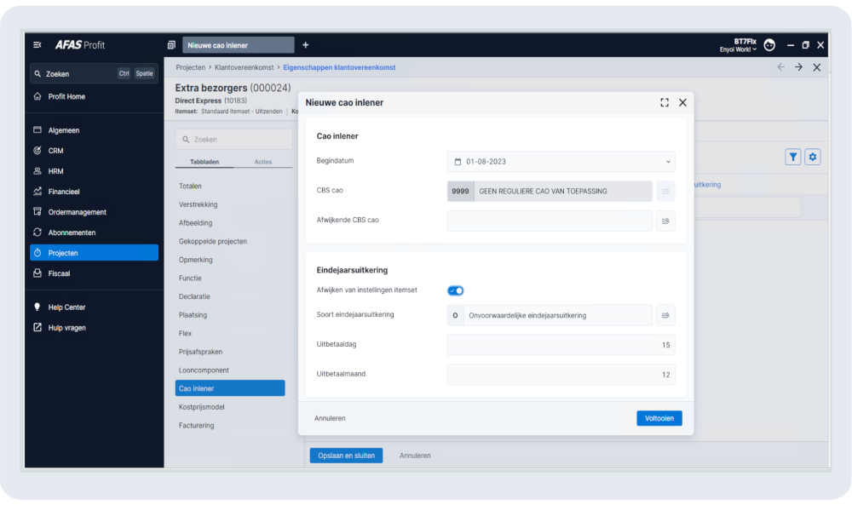Viewport: 852px width, 505px height.
Task: Select the Cao inlener tab
Action: click(230, 388)
